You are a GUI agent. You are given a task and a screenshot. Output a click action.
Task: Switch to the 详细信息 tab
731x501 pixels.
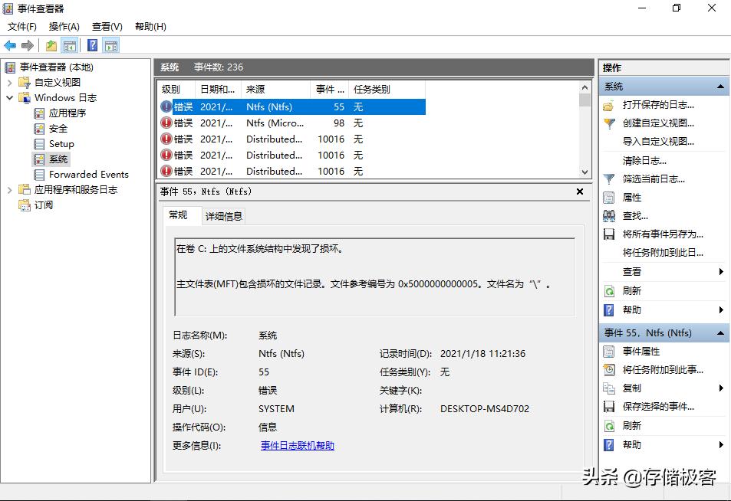223,215
